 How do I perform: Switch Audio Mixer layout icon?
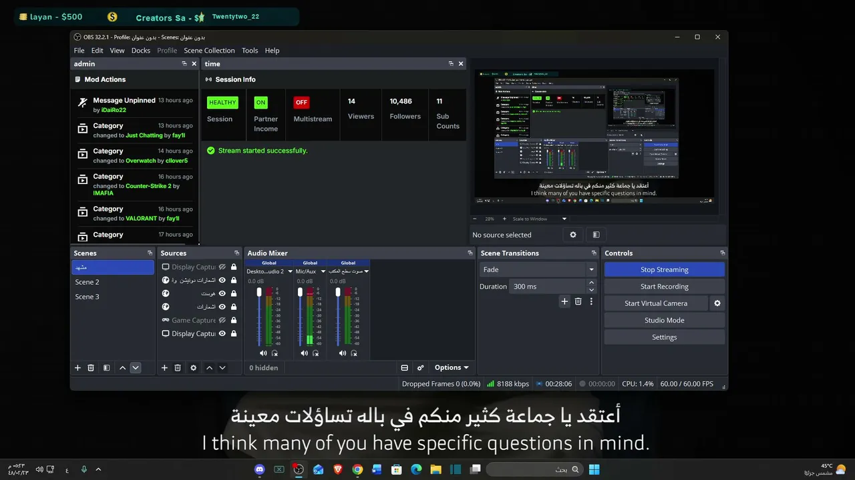pyautogui.click(x=404, y=368)
